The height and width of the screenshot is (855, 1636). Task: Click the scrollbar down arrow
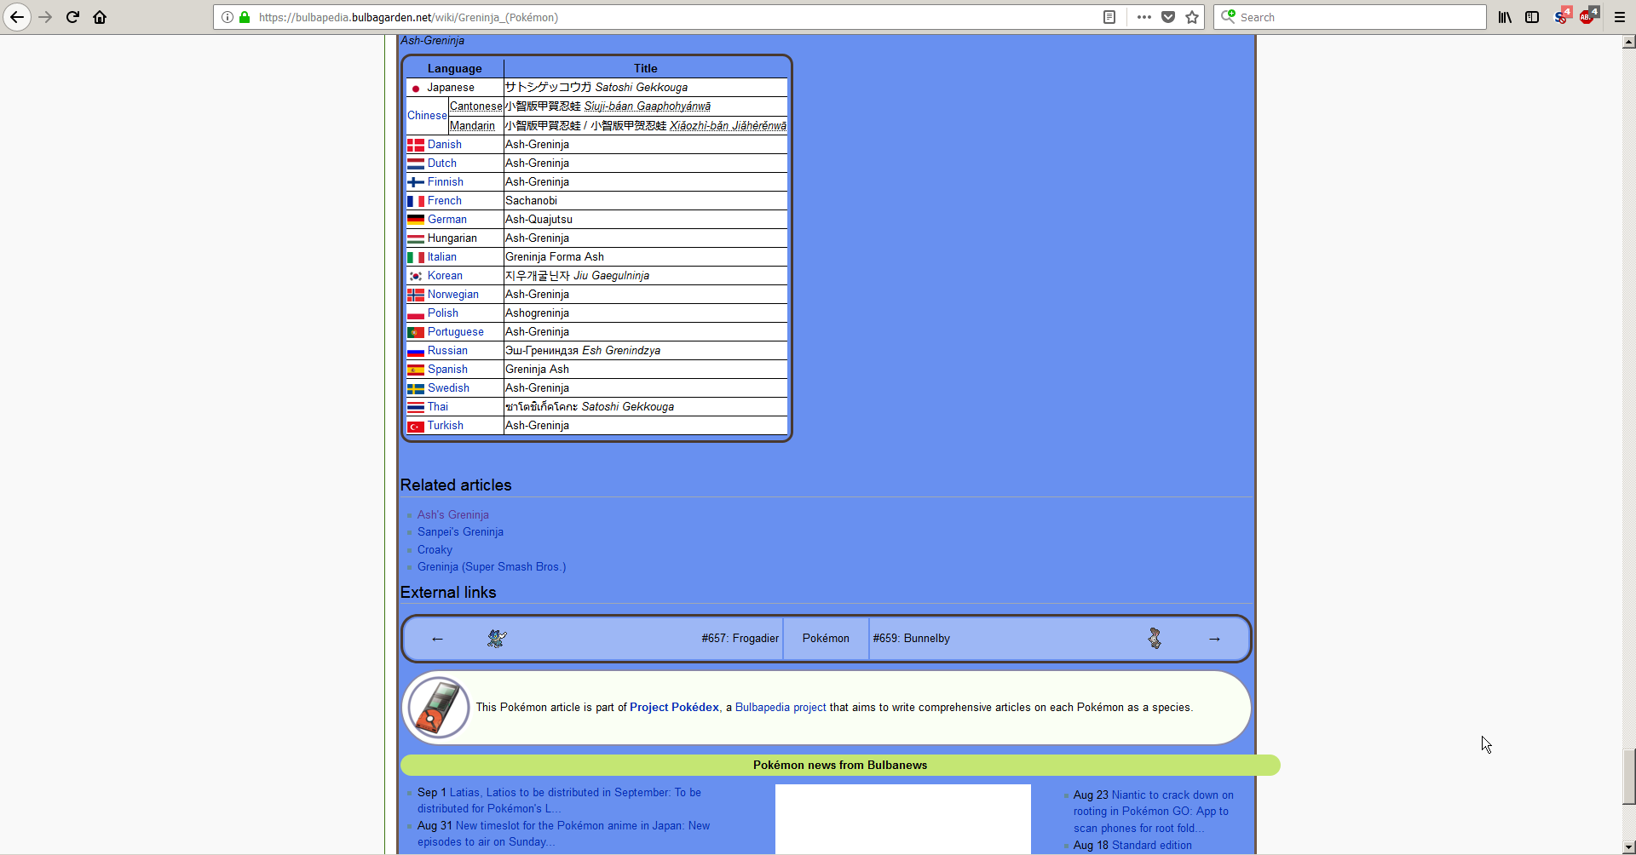[1628, 847]
